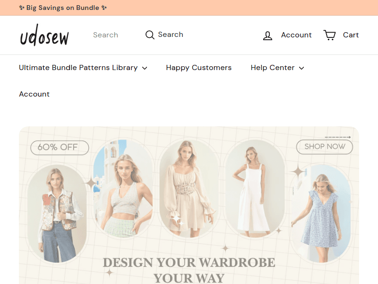Select the halter crop top outfit image
Screen dimensions: 378x284
coord(123,189)
